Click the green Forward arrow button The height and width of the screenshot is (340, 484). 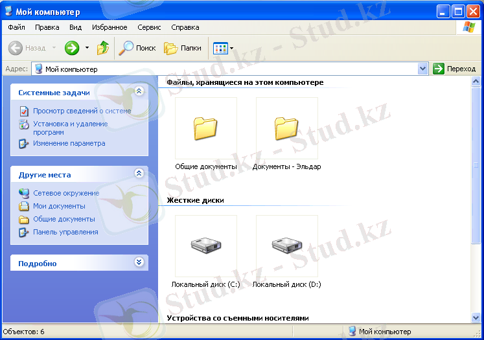tap(71, 48)
